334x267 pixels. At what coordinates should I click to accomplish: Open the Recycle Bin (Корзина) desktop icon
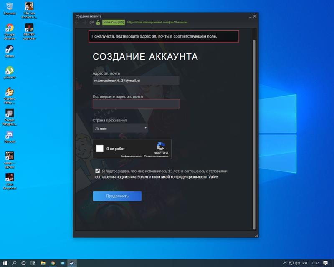tap(9, 8)
